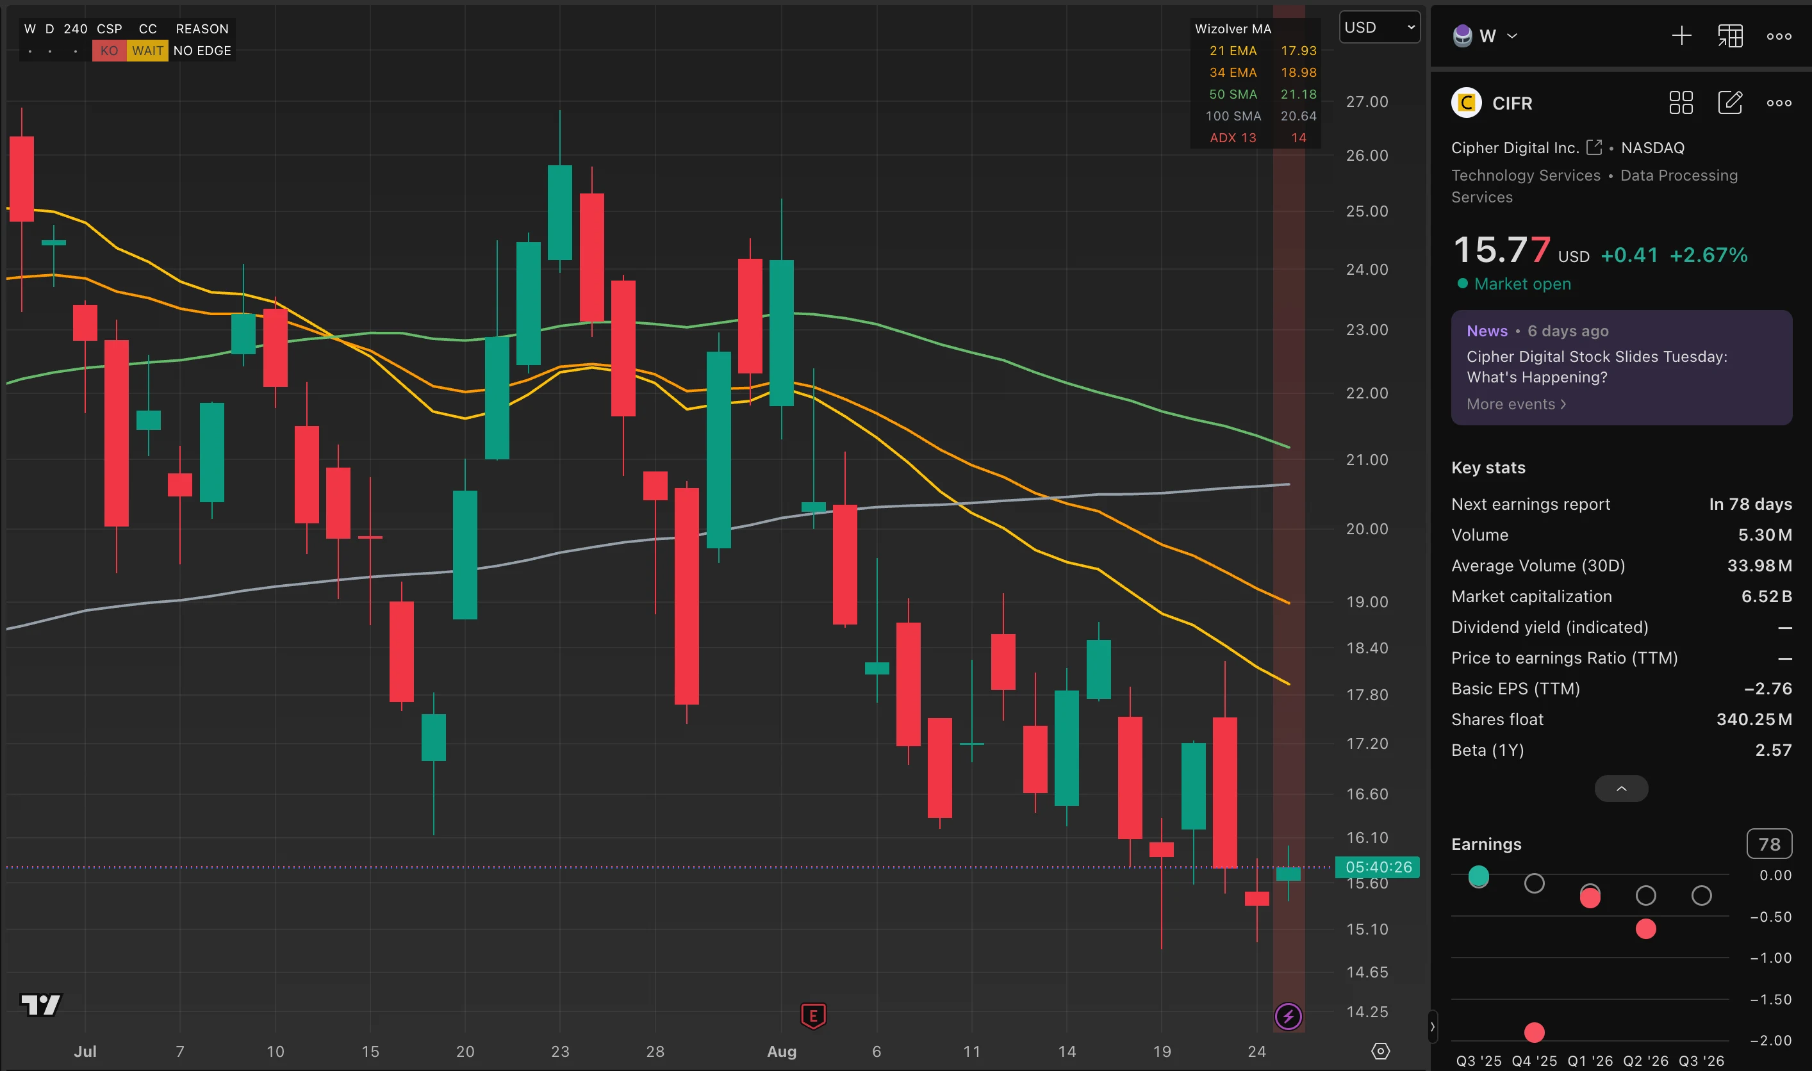1812x1071 pixels.
Task: Click the Average Volume (30D) row
Action: [x=1622, y=565]
